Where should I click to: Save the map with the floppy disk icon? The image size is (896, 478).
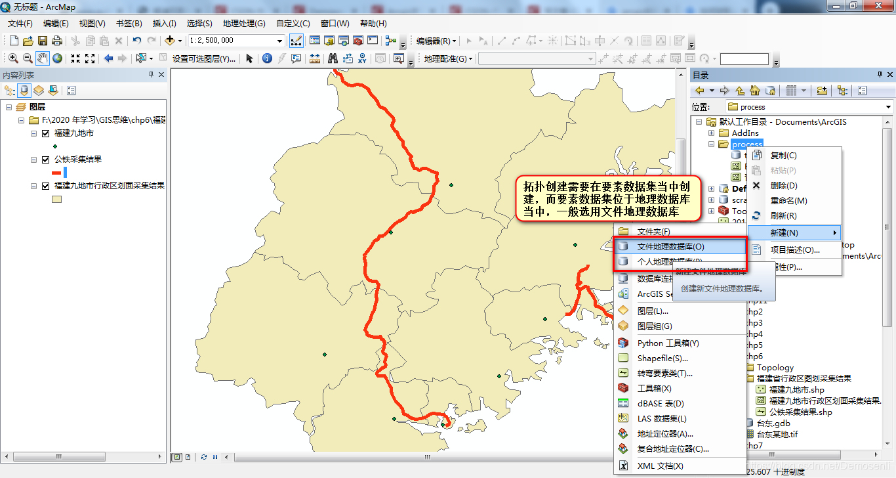(43, 41)
